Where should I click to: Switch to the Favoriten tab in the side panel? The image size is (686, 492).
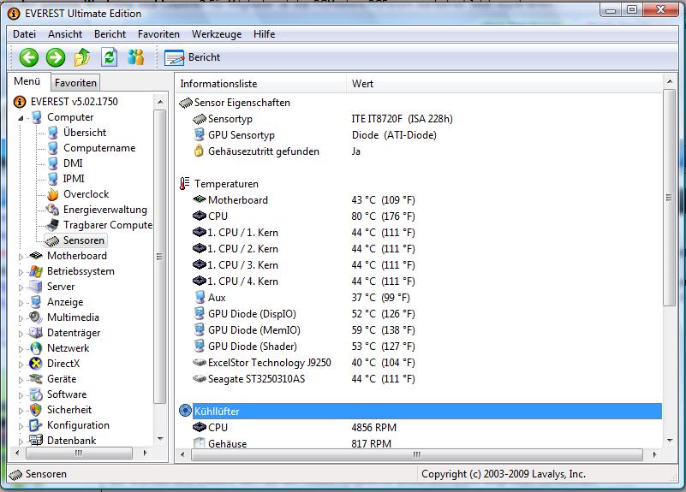[75, 83]
